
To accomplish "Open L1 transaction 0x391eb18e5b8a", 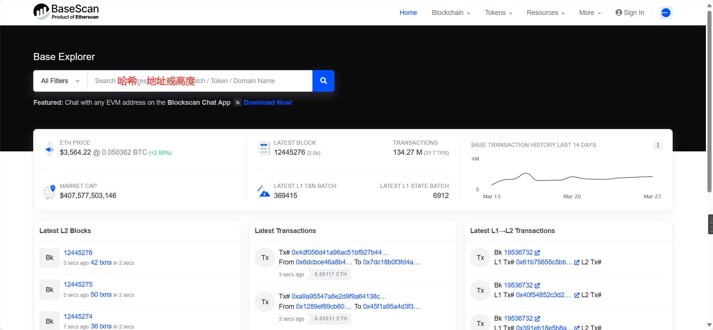I will click(544, 327).
